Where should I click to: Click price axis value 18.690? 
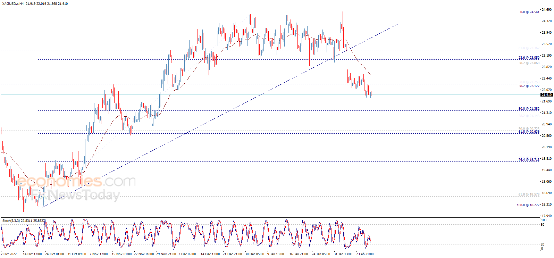click(x=547, y=193)
